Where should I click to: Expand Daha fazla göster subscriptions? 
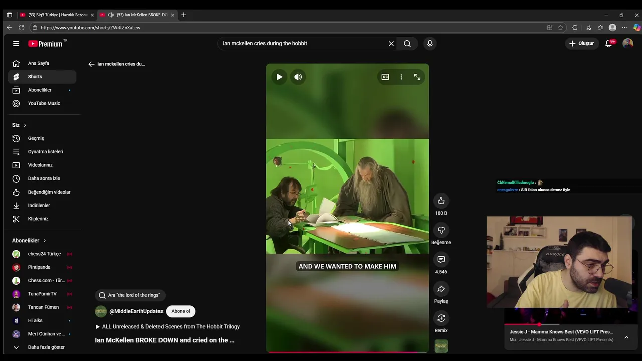(42, 347)
